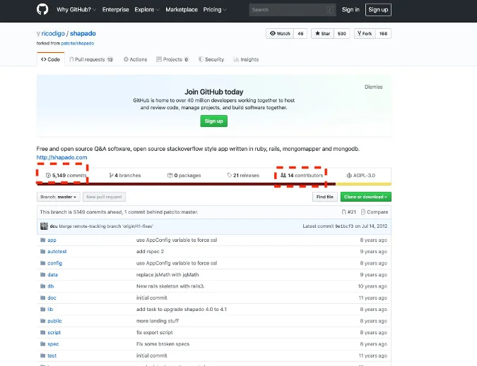Click the commits history clock icon
This screenshot has width=477, height=366.
click(48, 175)
